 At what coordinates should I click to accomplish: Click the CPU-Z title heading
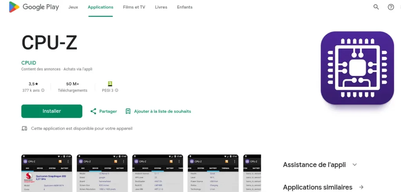[x=49, y=43]
